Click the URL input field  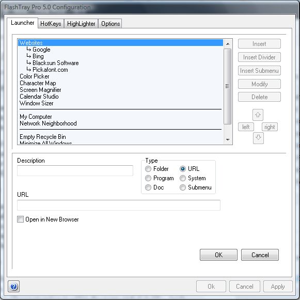[119, 206]
